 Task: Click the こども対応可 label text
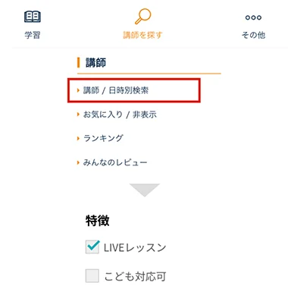(135, 276)
